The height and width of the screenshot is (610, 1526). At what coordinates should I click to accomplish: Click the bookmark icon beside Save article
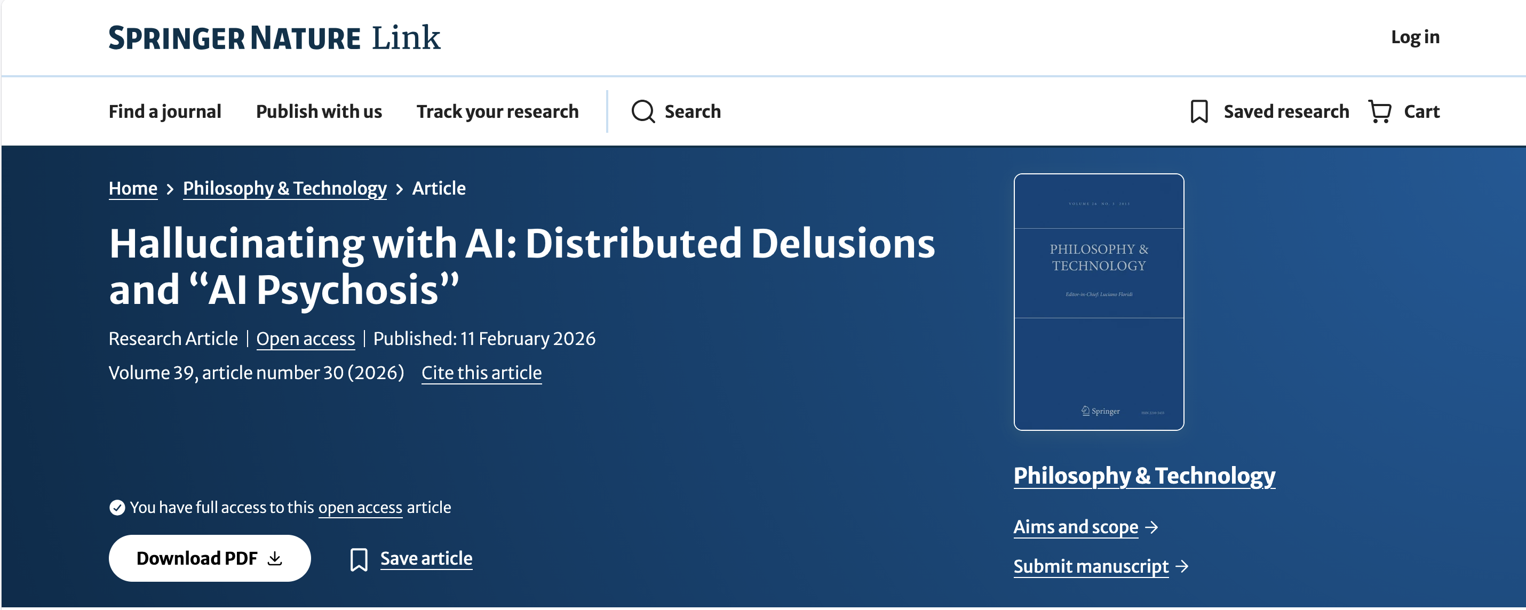[x=359, y=559]
